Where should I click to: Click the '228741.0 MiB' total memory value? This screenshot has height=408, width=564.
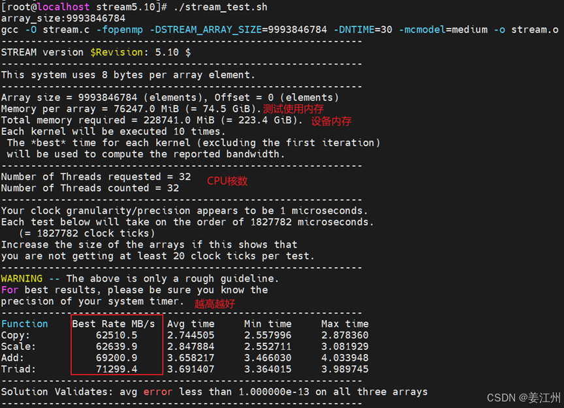click(179, 121)
